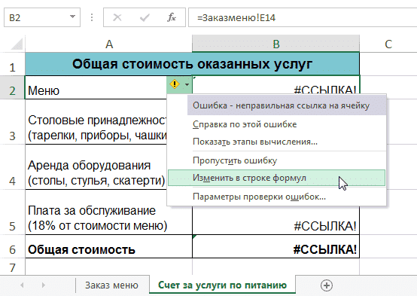Screen dimensions: 417x296
Task: Open the Insert Function fx button
Action: [x=172, y=17]
